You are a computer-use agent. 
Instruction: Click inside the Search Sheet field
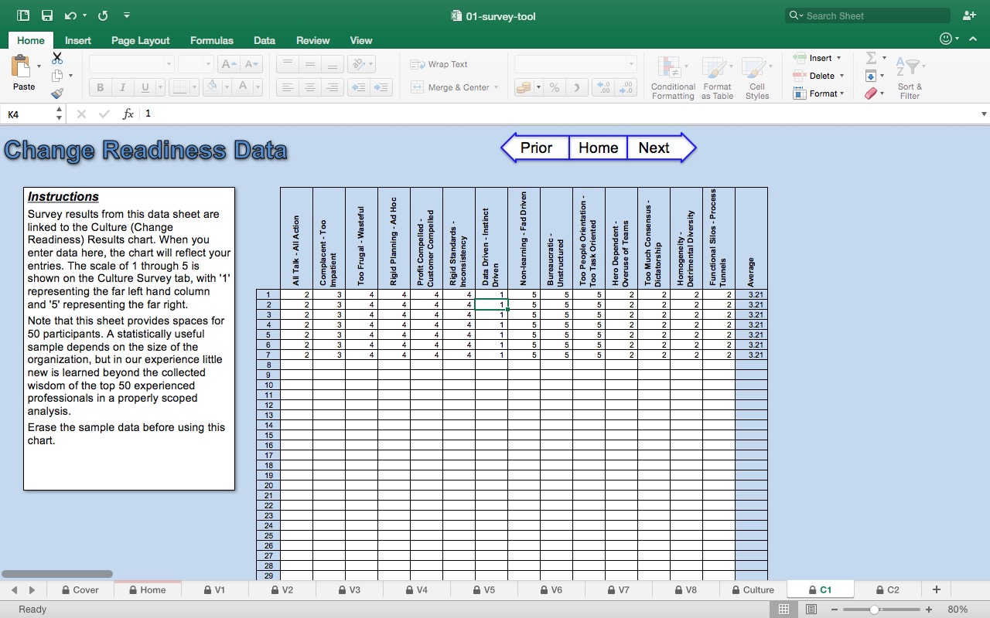point(866,15)
